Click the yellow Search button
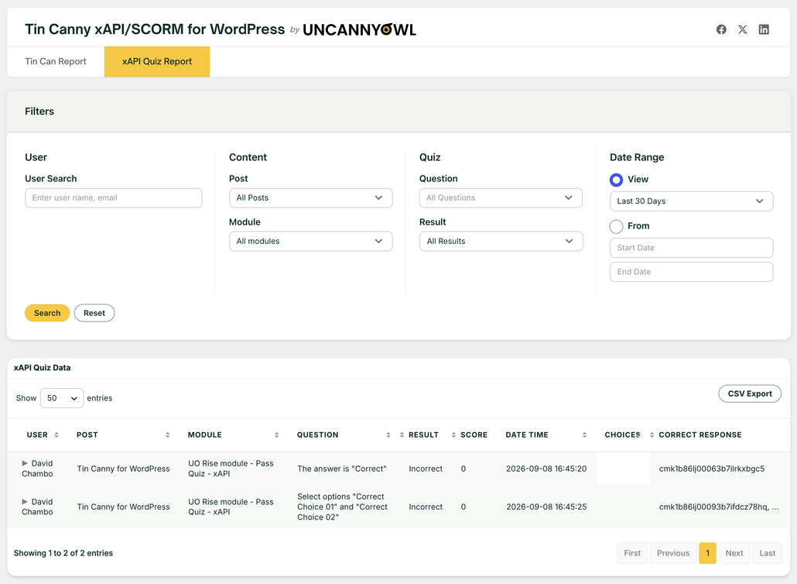Viewport: 797px width, 584px height. click(x=47, y=313)
